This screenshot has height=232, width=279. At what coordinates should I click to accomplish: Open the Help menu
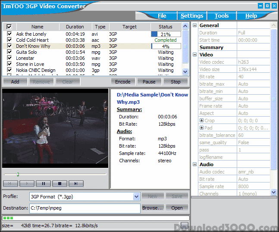pyautogui.click(x=251, y=16)
